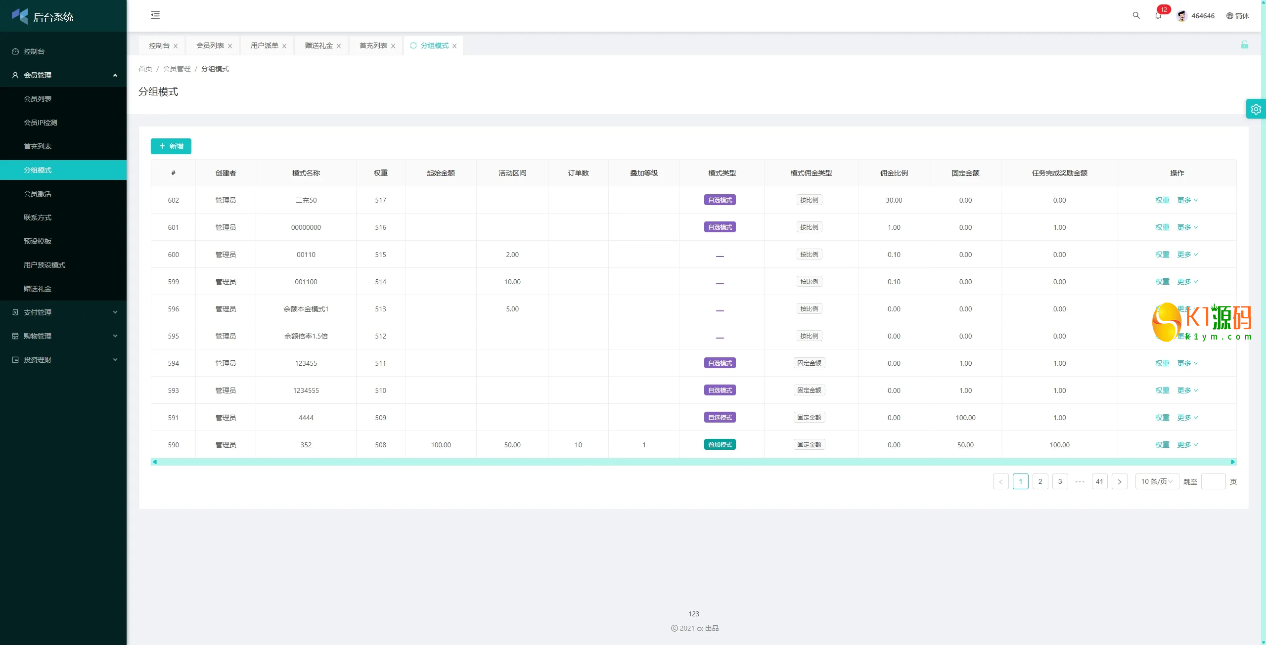Open notifications bell with 12 badge
This screenshot has width=1266, height=645.
(x=1158, y=15)
